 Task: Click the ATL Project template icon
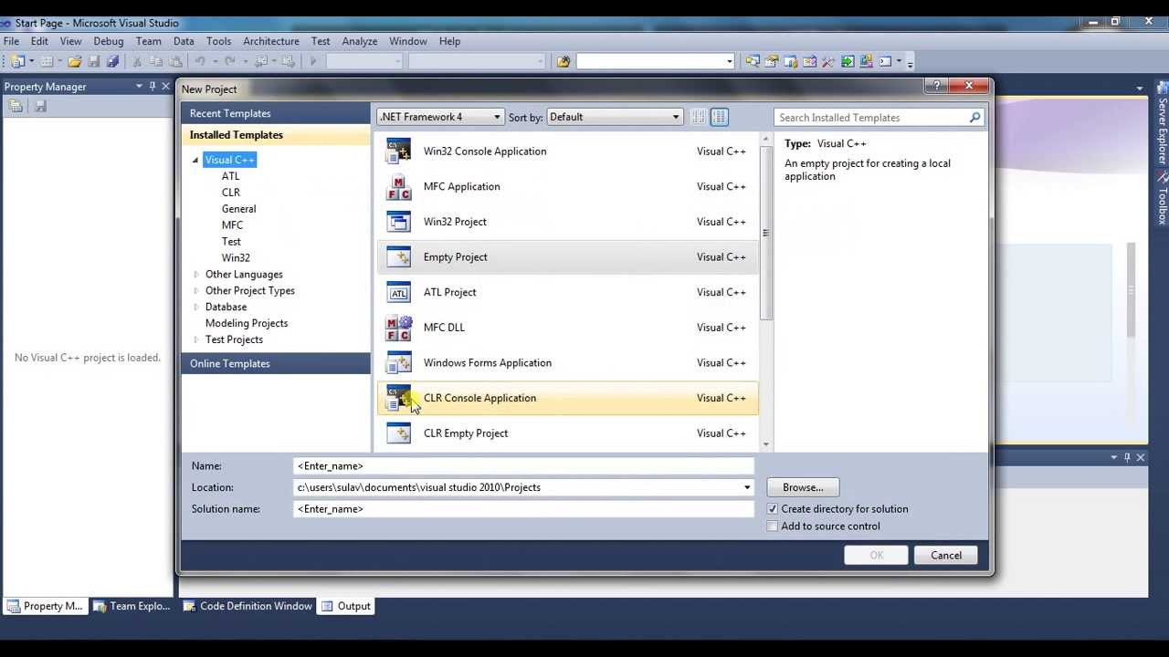pos(399,292)
